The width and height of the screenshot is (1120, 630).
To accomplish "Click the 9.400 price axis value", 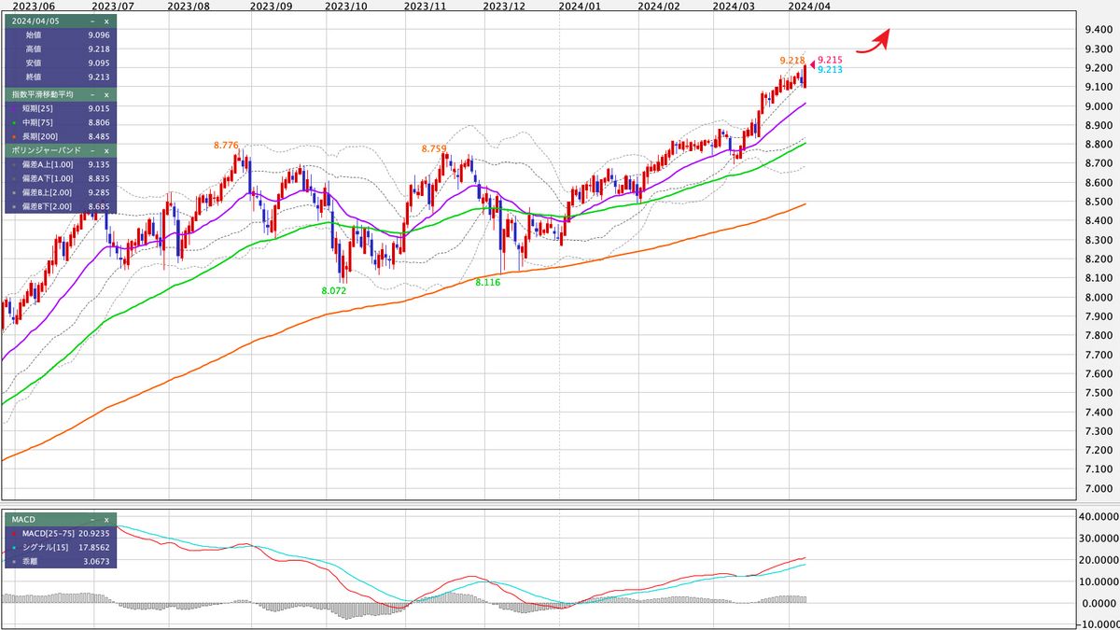I will (x=1099, y=29).
